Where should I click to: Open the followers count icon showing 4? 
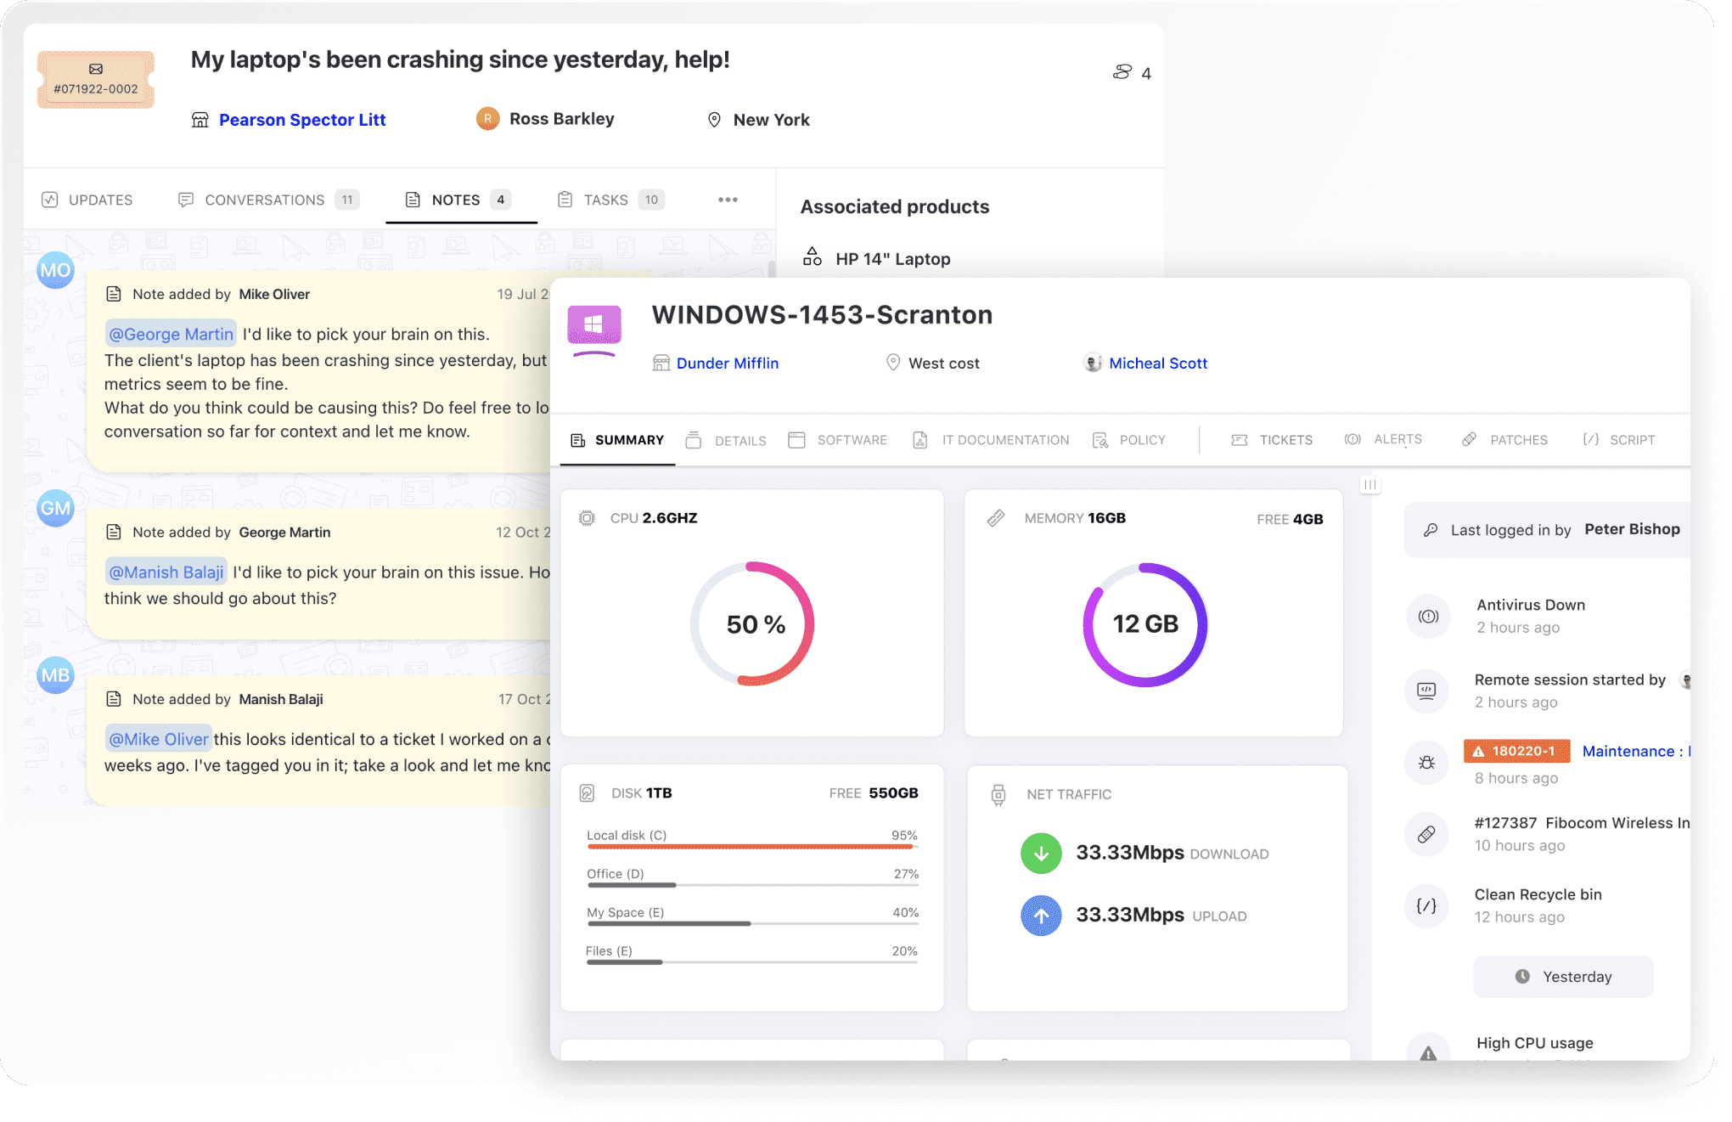[1125, 72]
